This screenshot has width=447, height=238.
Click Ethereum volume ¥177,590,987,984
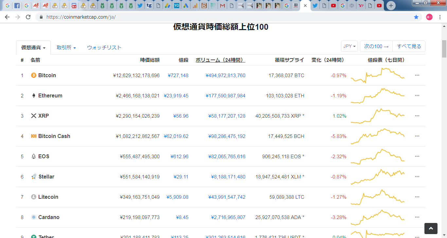pyautogui.click(x=225, y=95)
